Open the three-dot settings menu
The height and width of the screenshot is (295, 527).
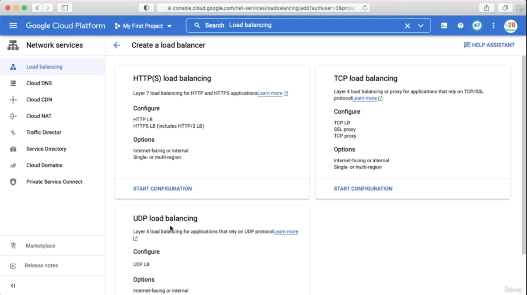[494, 26]
